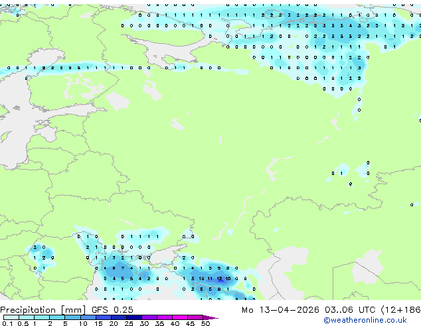Screen dimensions: 421x326
Task: Select the legend swatch between 5 and 10
Action: 72,317
